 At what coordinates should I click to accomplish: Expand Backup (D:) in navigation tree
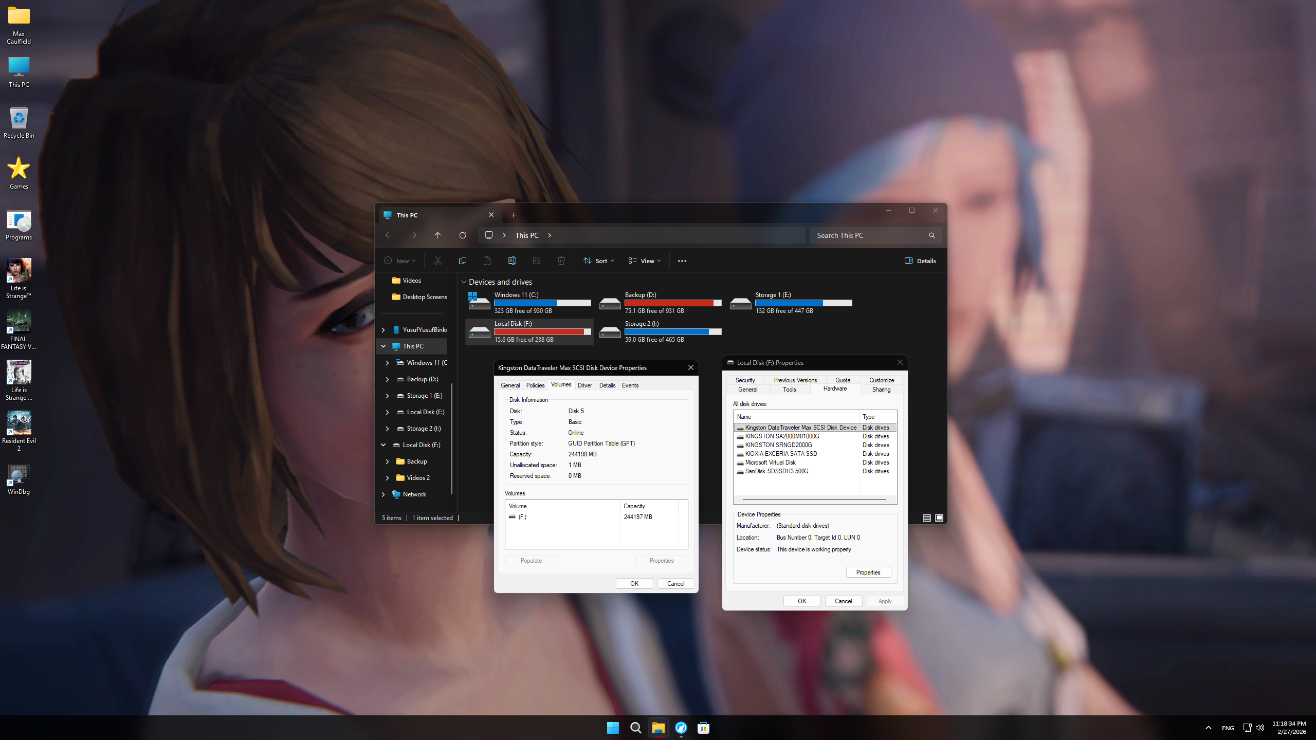click(x=387, y=379)
